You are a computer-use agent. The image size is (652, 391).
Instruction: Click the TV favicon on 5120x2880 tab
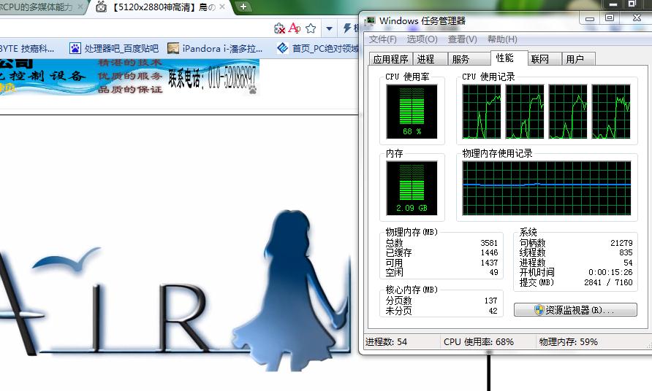tap(101, 7)
